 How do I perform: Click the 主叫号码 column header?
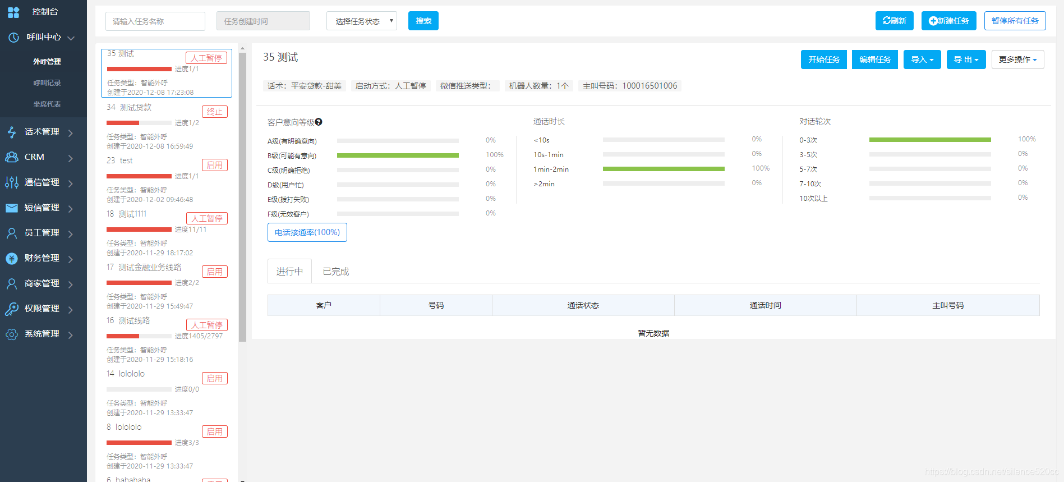click(x=948, y=305)
